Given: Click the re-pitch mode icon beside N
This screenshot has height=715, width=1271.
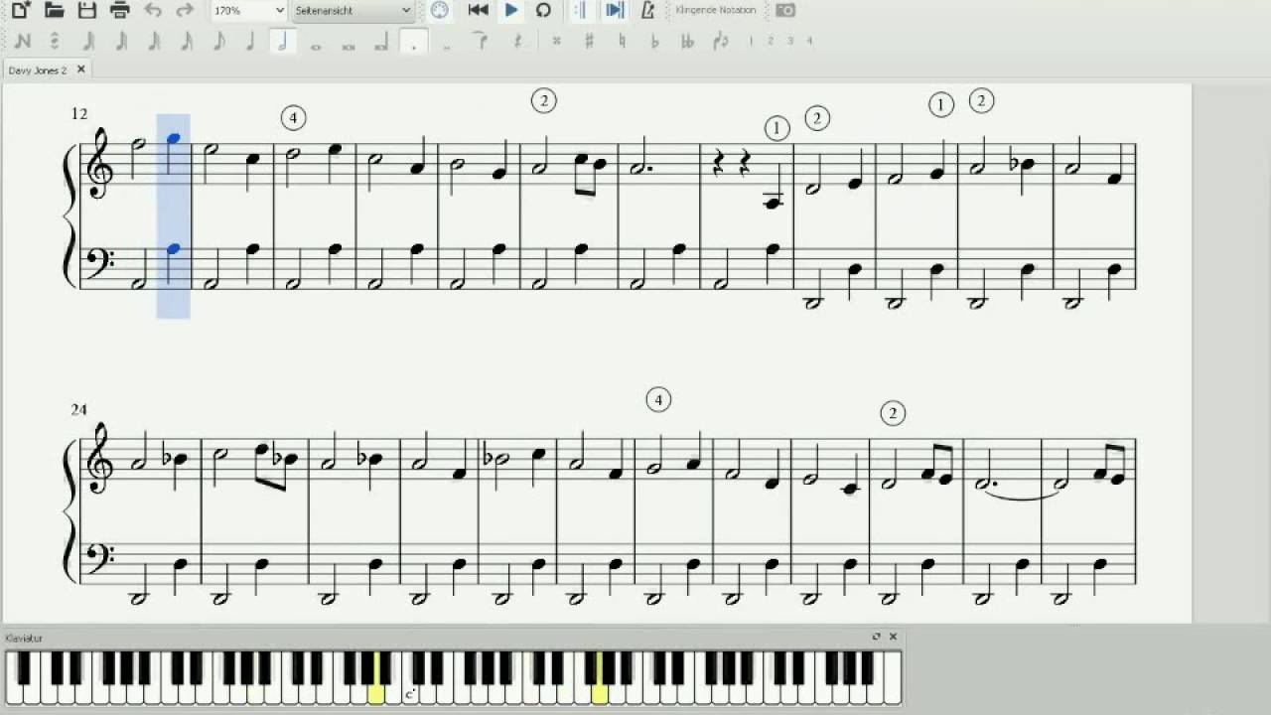Looking at the screenshot, I should pos(55,41).
